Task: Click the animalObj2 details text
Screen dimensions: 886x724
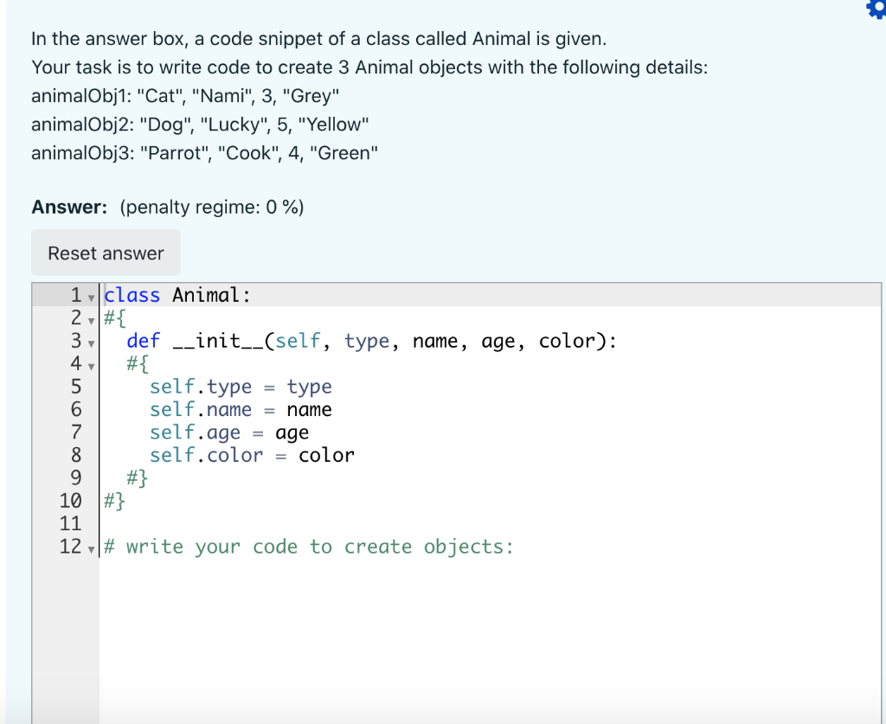Action: (200, 125)
